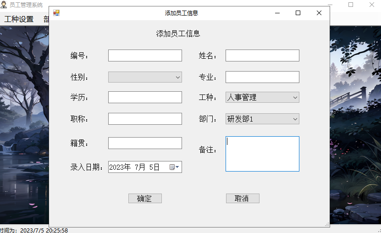Close the 添加员工信息 dialog
381x233 pixels.
319,13
